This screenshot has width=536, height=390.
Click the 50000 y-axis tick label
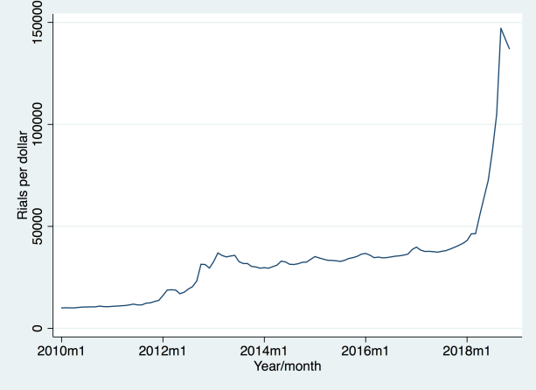coord(36,226)
